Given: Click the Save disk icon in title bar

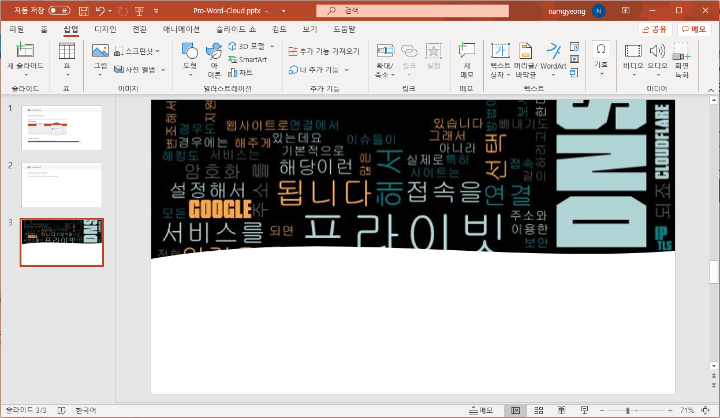Looking at the screenshot, I should pyautogui.click(x=84, y=10).
